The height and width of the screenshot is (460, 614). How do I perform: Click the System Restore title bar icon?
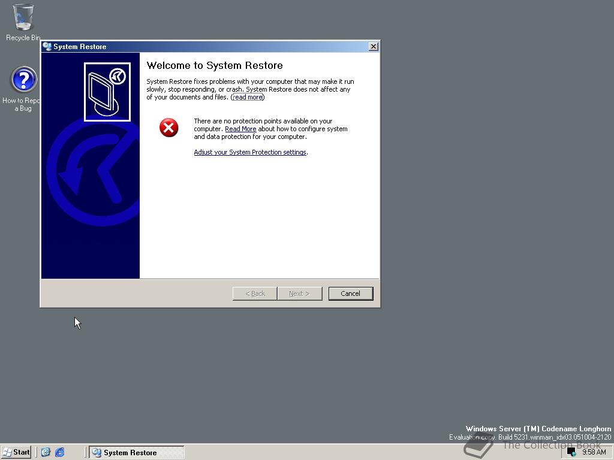point(47,47)
